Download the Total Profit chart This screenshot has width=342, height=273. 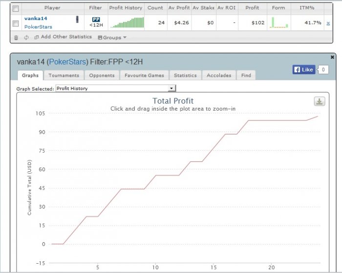(320, 101)
